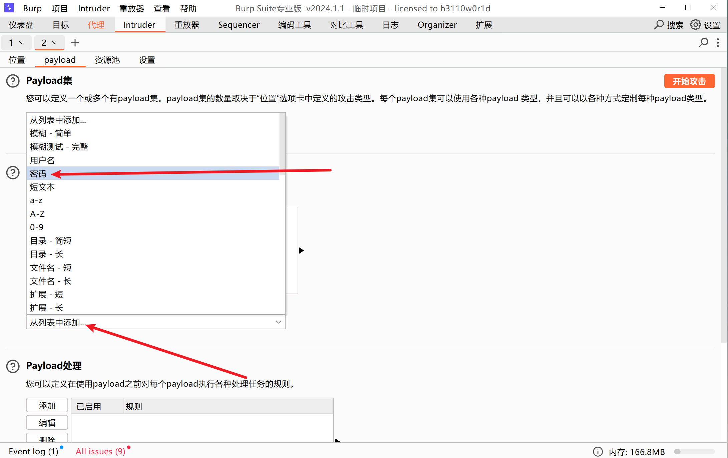The height and width of the screenshot is (458, 728).
Task: Click the 规则 column header
Action: tap(228, 406)
